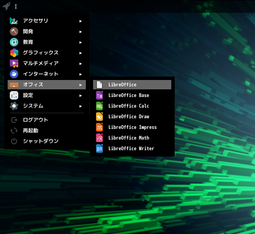This screenshot has width=255, height=234.
Task: Open the インターネット menu category
Action: (47, 74)
